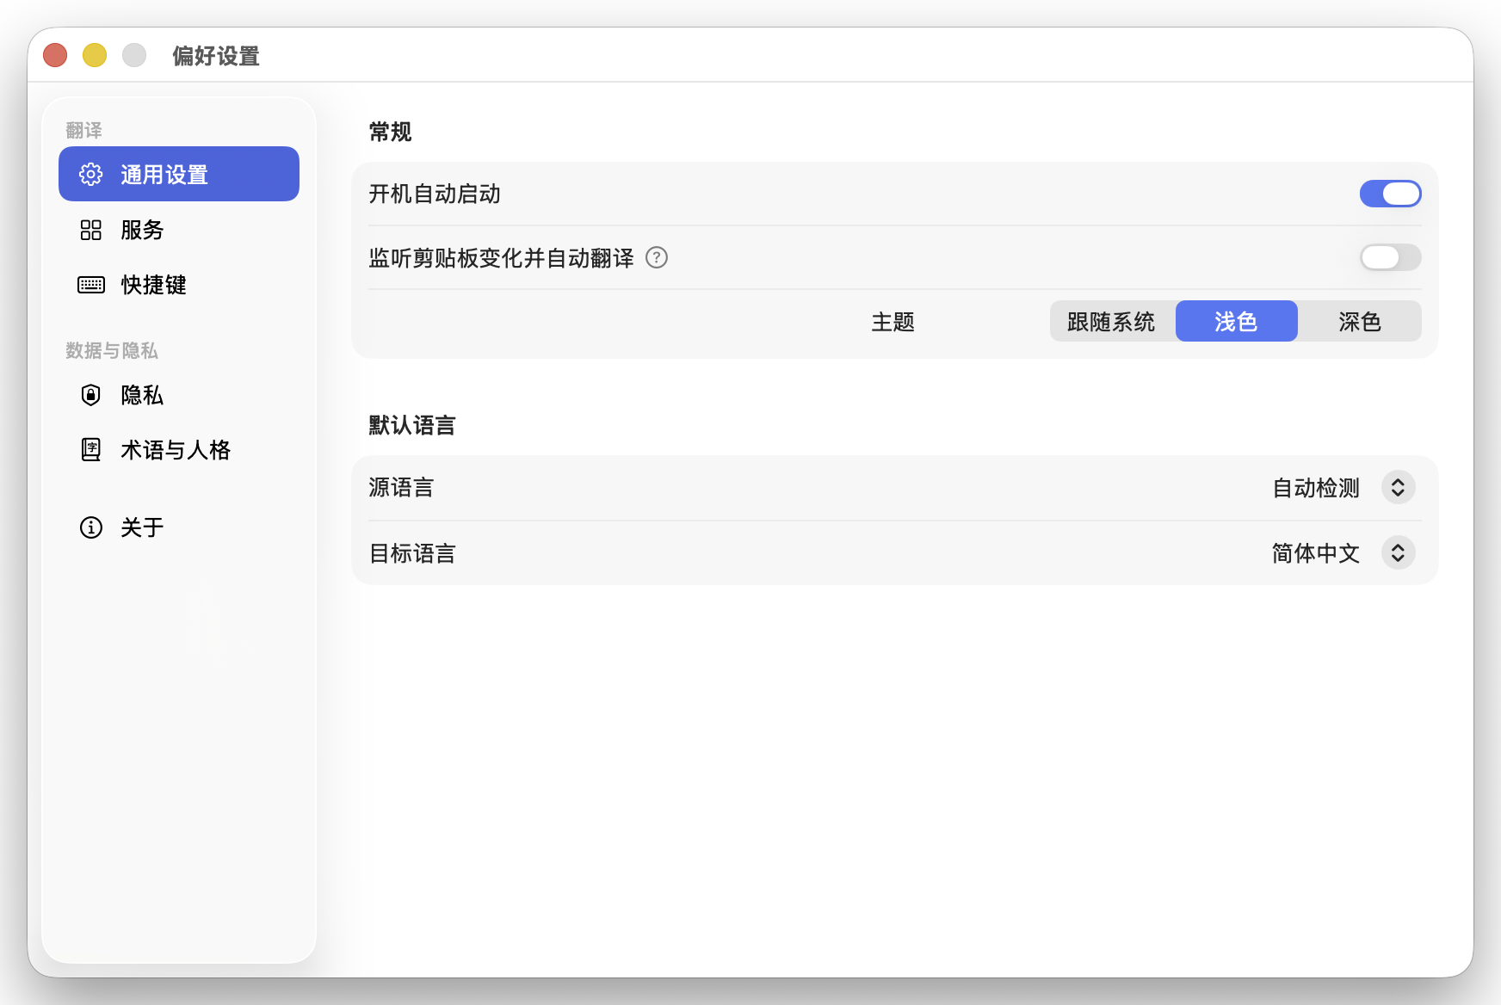Minimize window with yellow button
Screen dimensions: 1501x1005
click(x=95, y=55)
